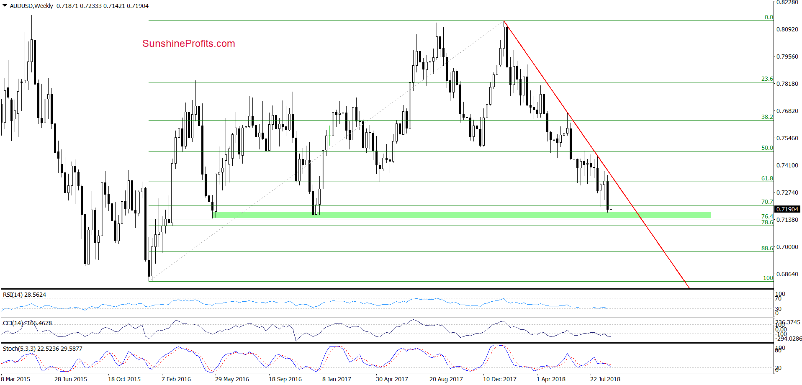Click the 0.0 Fibonacci level label

point(769,17)
